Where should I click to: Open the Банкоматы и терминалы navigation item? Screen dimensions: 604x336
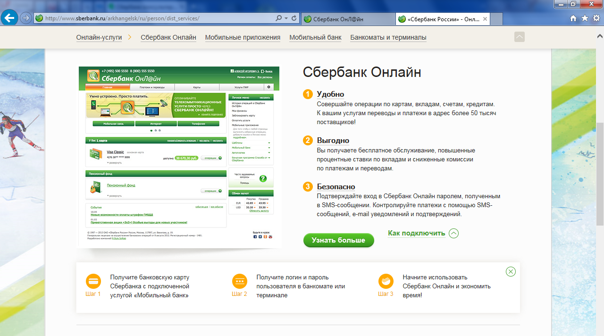click(388, 37)
